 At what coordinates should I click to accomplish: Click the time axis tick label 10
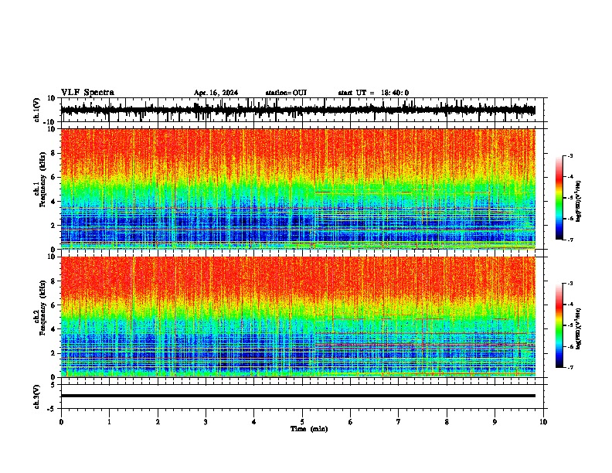tap(543, 422)
